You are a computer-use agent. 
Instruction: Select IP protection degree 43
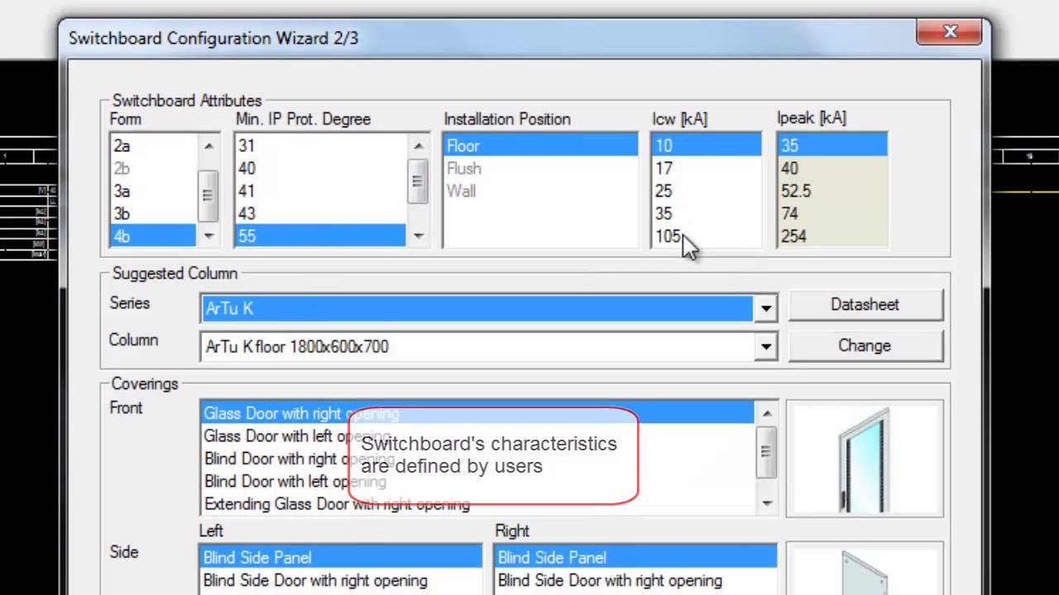coord(320,214)
